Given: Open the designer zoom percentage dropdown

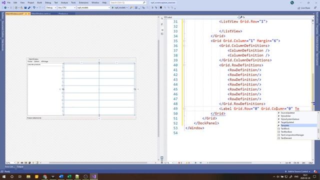Looking at the screenshot, I should click(10, 163).
